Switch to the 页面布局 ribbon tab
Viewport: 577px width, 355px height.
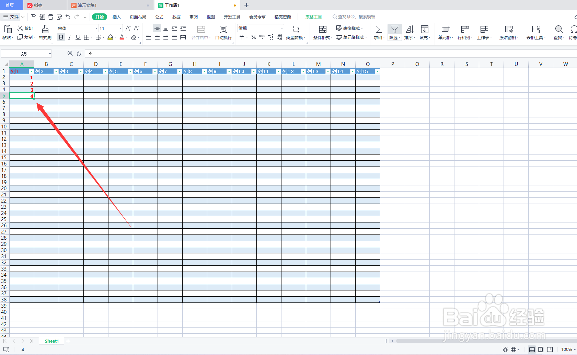pyautogui.click(x=138, y=17)
